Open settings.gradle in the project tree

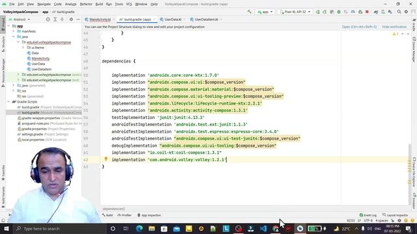pyautogui.click(x=33, y=135)
